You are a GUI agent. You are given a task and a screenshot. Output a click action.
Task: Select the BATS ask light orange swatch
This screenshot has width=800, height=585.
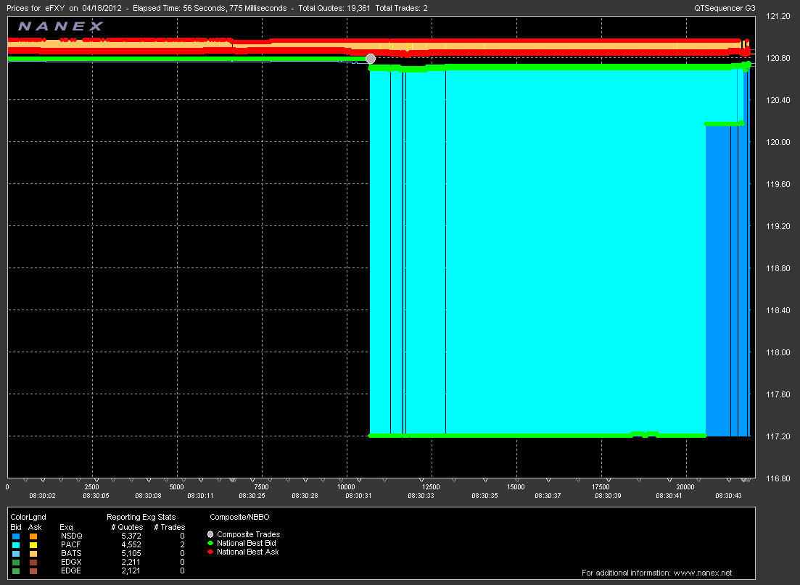pyautogui.click(x=33, y=554)
